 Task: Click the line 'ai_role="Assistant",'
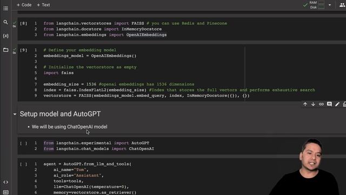(78, 175)
